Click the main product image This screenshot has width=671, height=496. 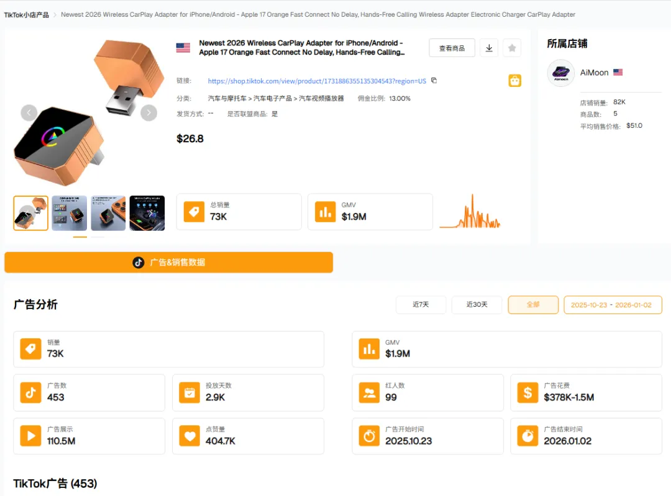coord(89,112)
